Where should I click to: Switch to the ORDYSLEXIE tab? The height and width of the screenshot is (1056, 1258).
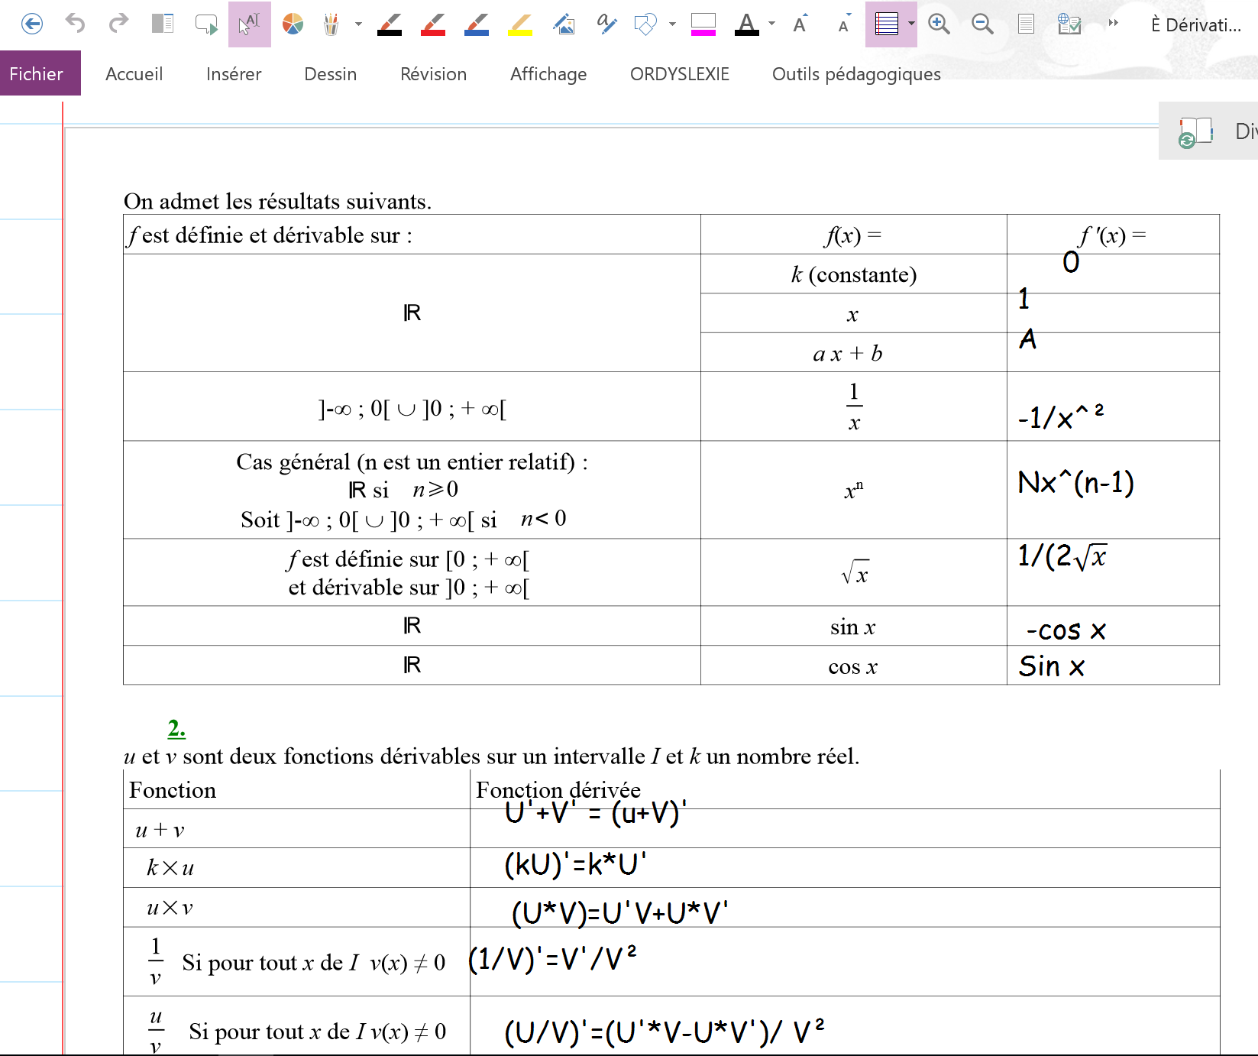(x=679, y=74)
